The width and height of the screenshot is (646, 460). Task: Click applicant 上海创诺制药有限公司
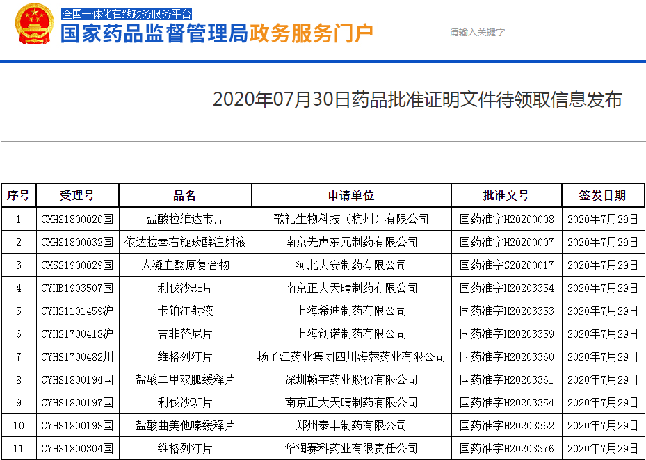pos(351,334)
